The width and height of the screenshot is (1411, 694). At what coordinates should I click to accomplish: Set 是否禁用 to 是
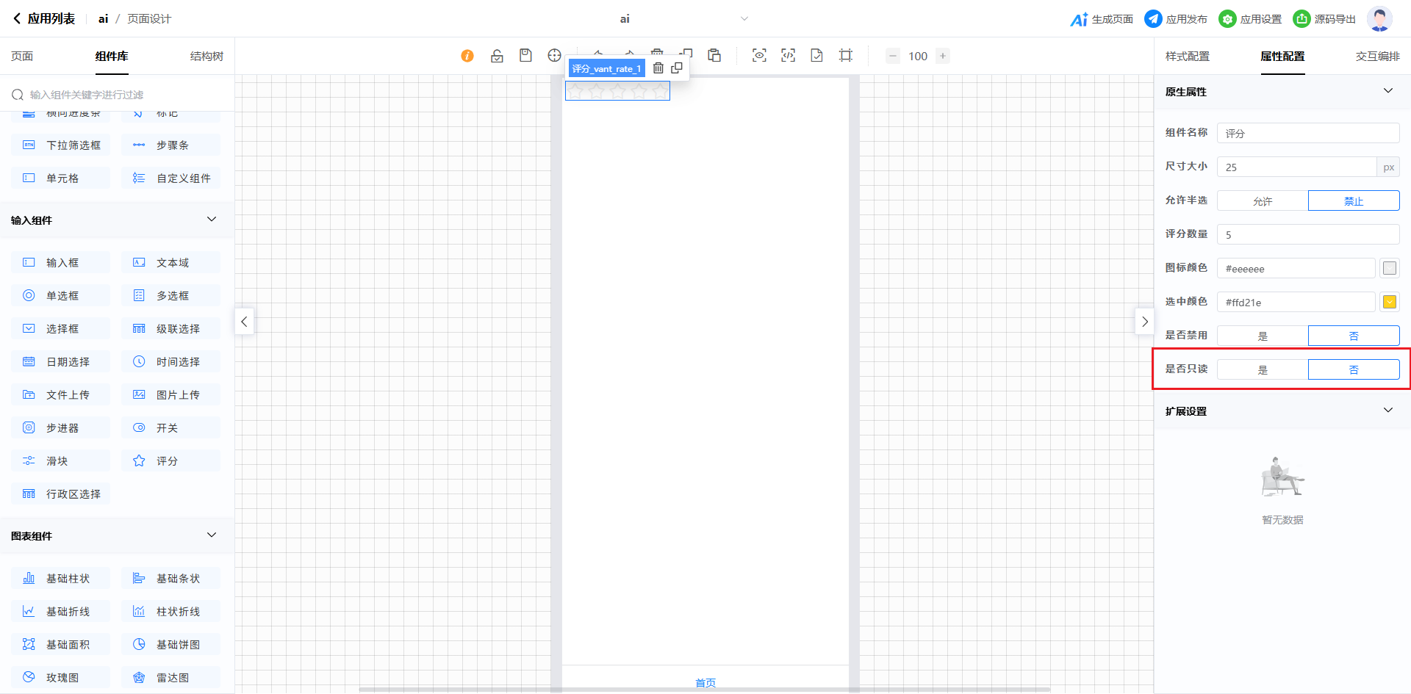click(x=1263, y=336)
